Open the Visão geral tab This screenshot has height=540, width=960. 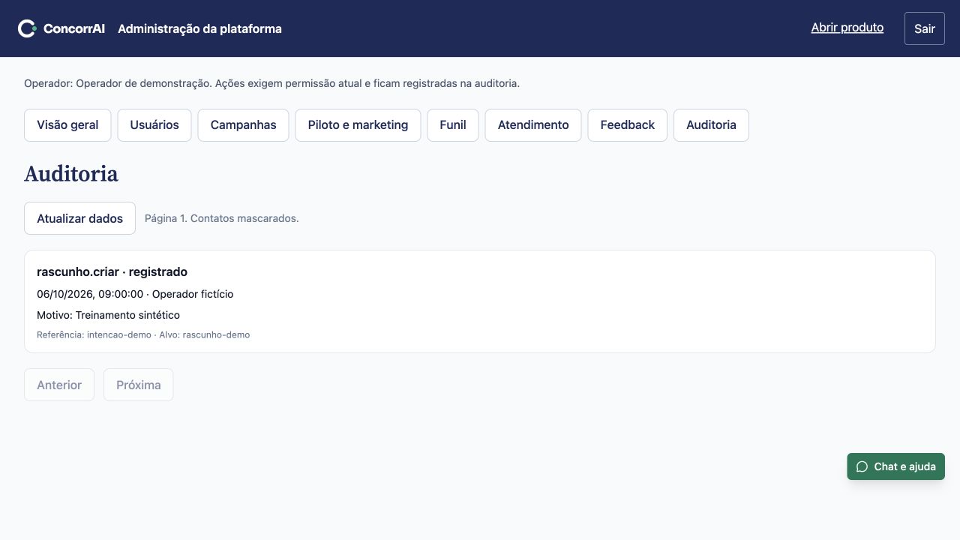(x=67, y=125)
